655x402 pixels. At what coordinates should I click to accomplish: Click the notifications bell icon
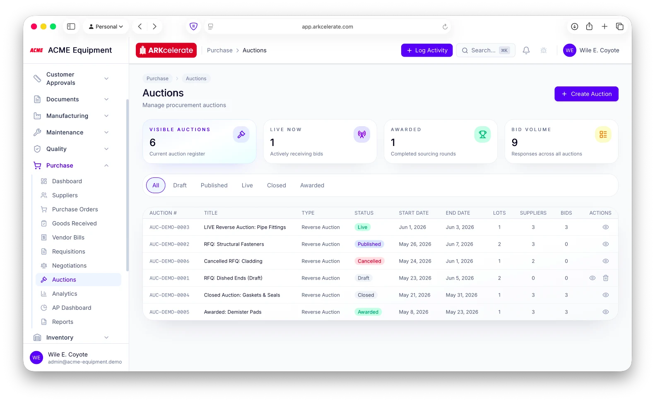coord(526,50)
